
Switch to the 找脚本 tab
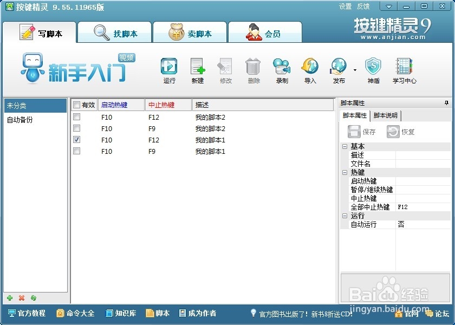click(x=114, y=32)
